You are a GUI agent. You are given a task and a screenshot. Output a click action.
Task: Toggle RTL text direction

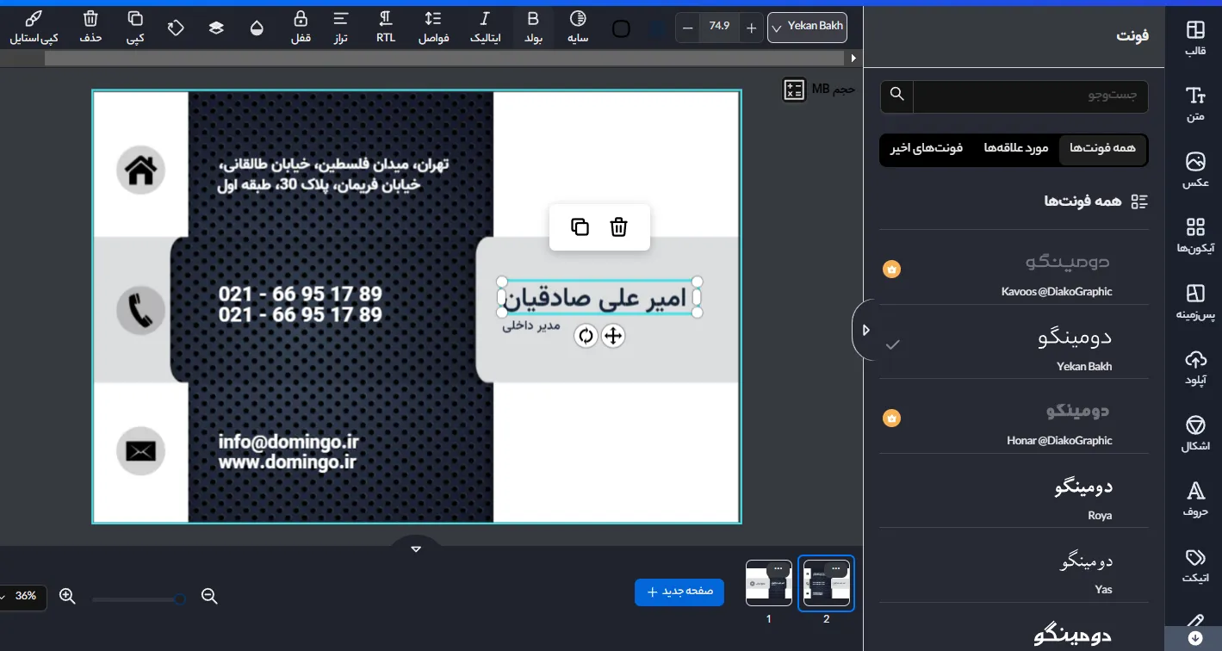click(x=386, y=28)
